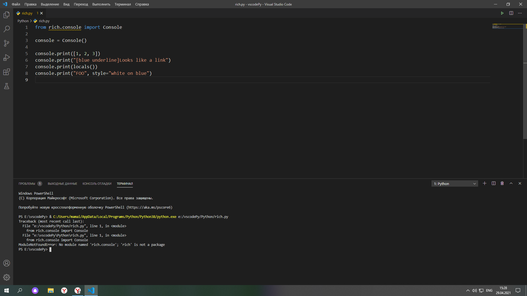Kill the terminal with trash icon
Viewport: 527px width, 296px height.
pyautogui.click(x=502, y=183)
